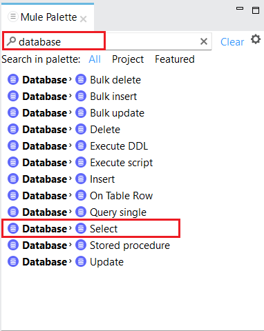
Task: Clear search text with X icon
Action: coord(204,41)
